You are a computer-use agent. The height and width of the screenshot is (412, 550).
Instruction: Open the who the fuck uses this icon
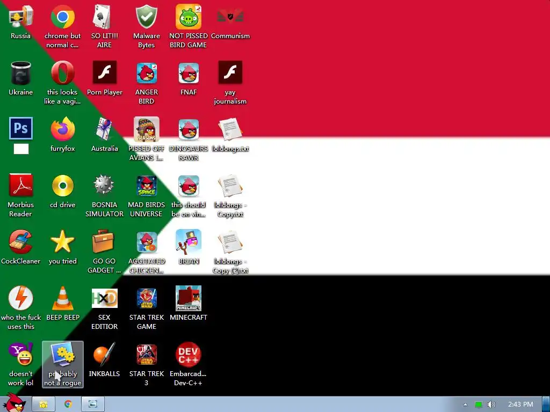[21, 298]
